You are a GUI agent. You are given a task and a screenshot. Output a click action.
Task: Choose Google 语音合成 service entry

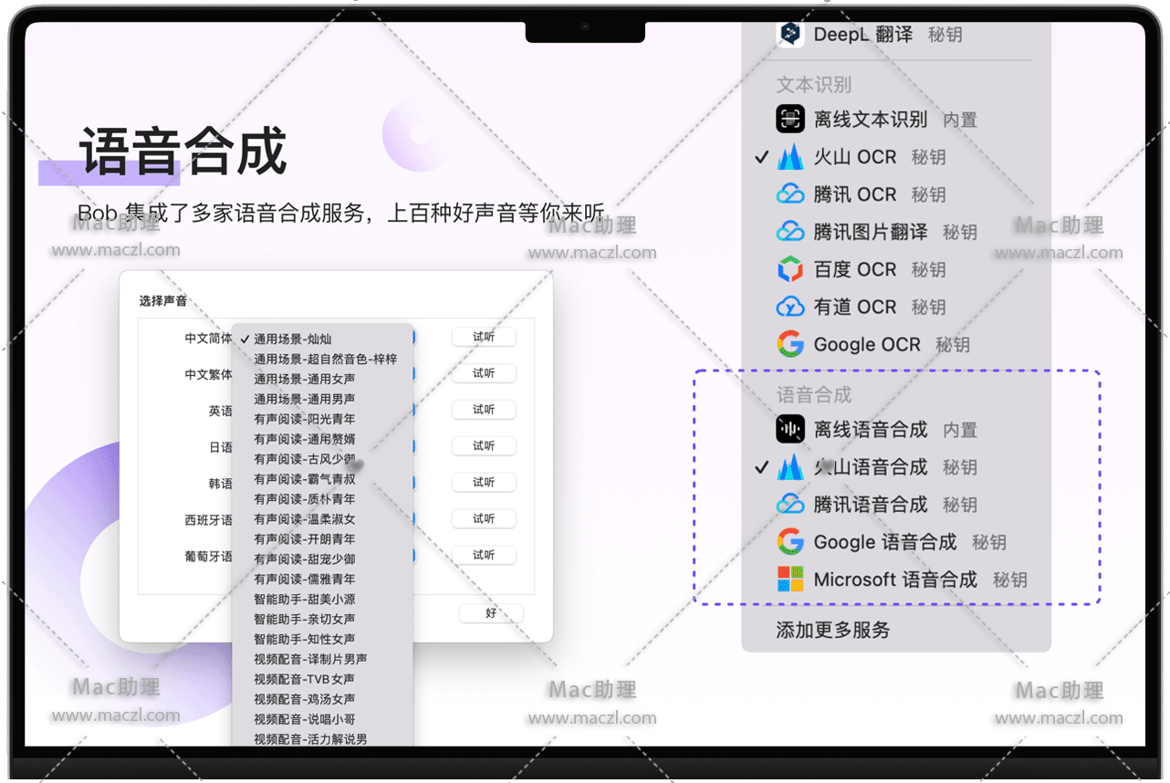point(884,542)
